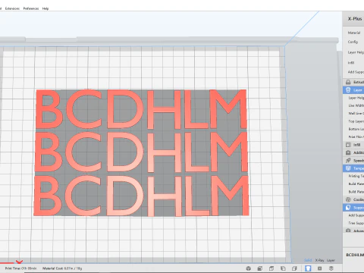Switch to front view cube icon

[x=259, y=268]
